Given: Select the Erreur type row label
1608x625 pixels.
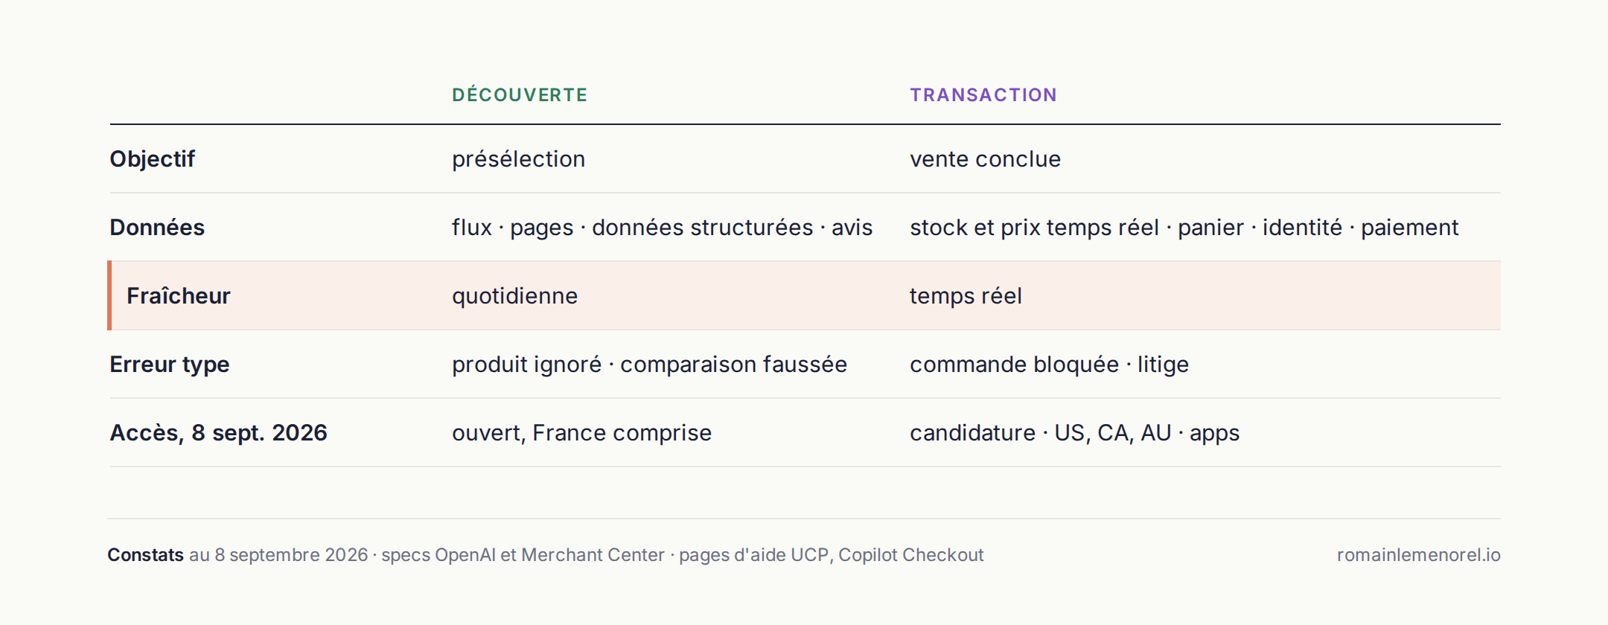Looking at the screenshot, I should pos(170,365).
